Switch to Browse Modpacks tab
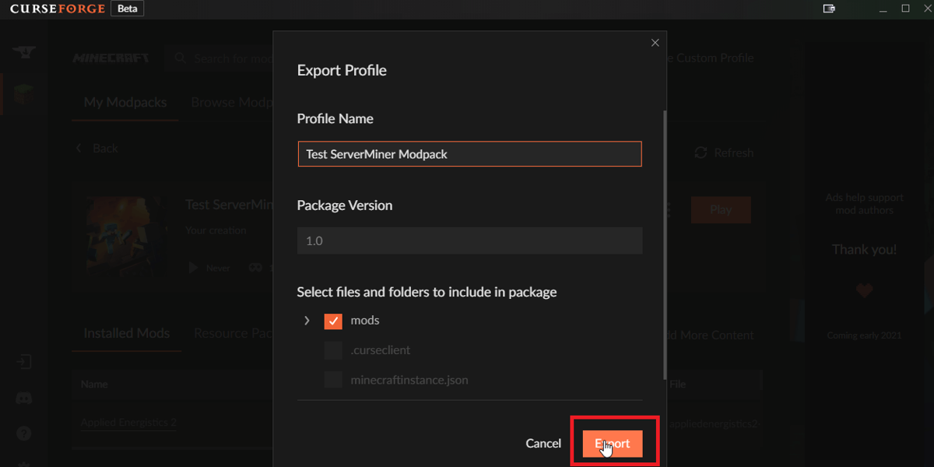This screenshot has width=934, height=467. pos(232,103)
